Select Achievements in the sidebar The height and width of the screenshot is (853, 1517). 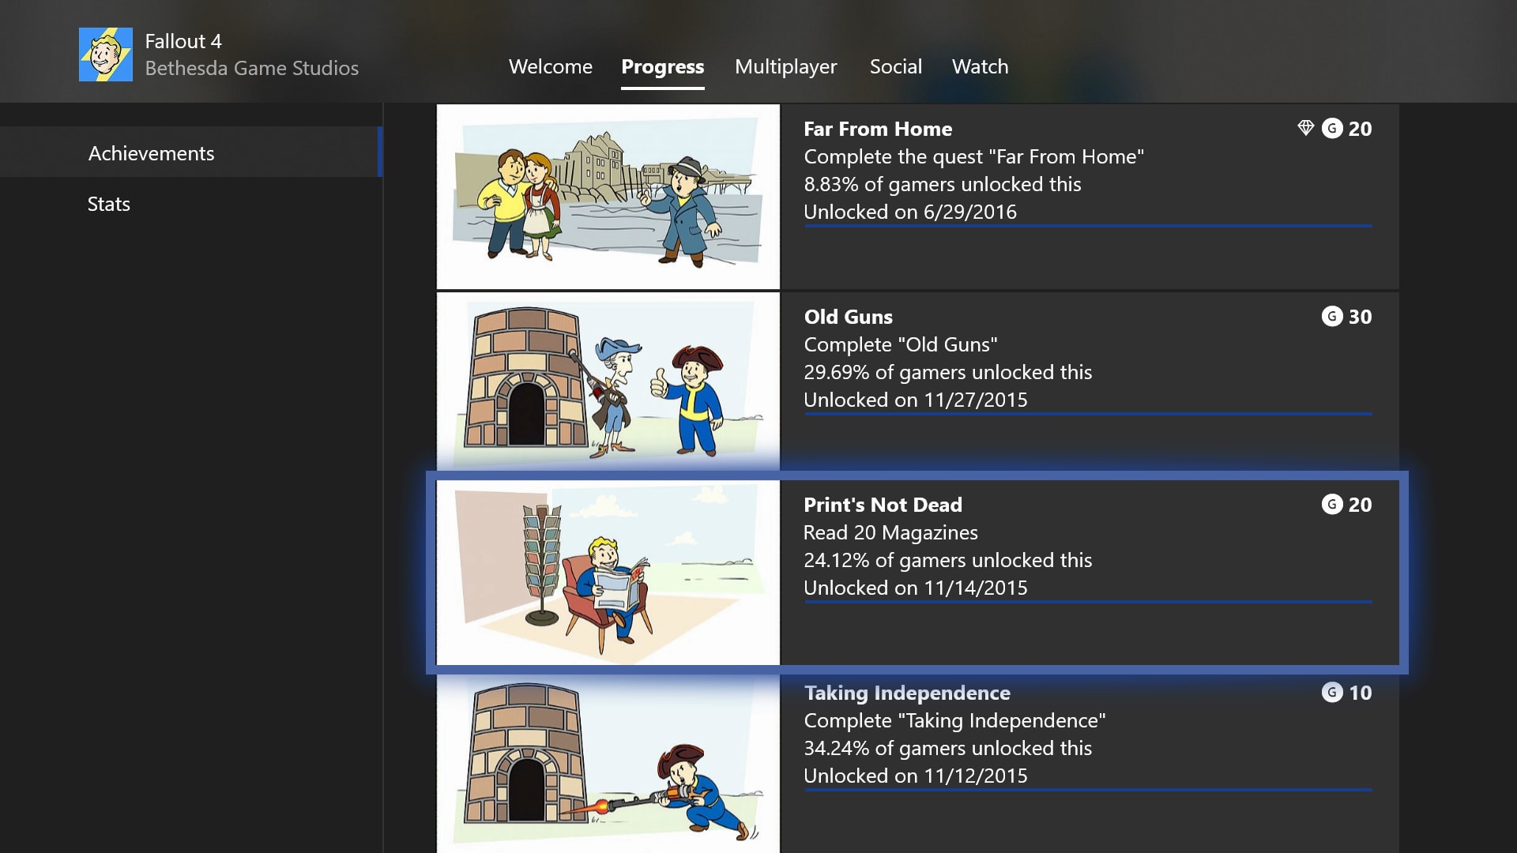(x=190, y=152)
